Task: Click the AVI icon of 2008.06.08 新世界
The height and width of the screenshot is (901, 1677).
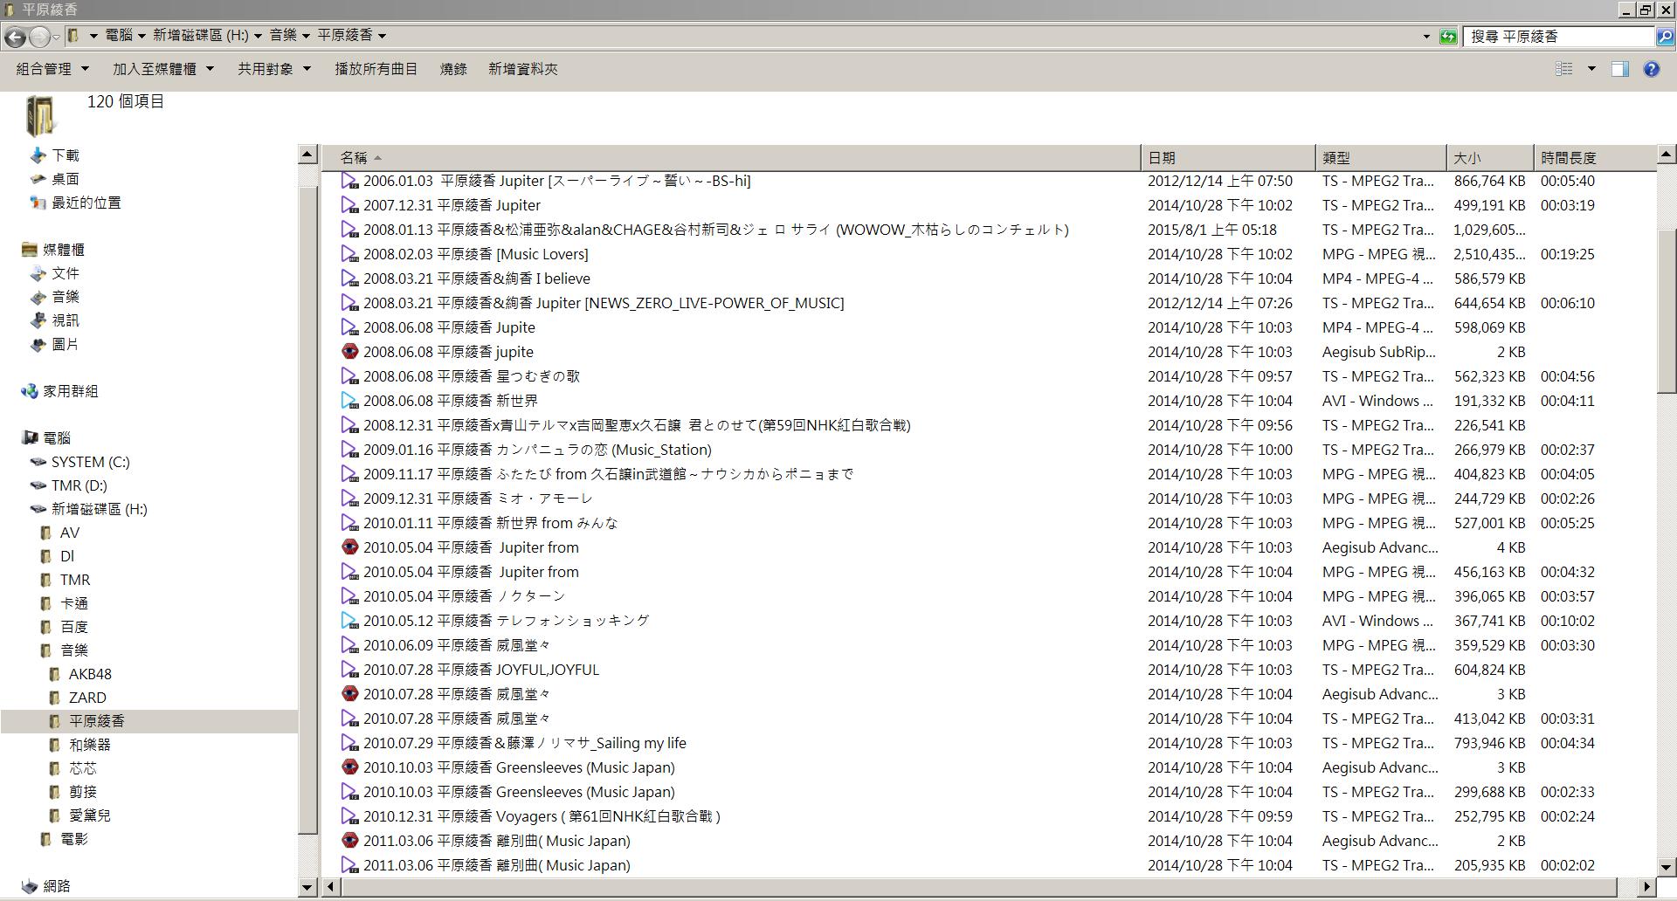Action: (349, 401)
